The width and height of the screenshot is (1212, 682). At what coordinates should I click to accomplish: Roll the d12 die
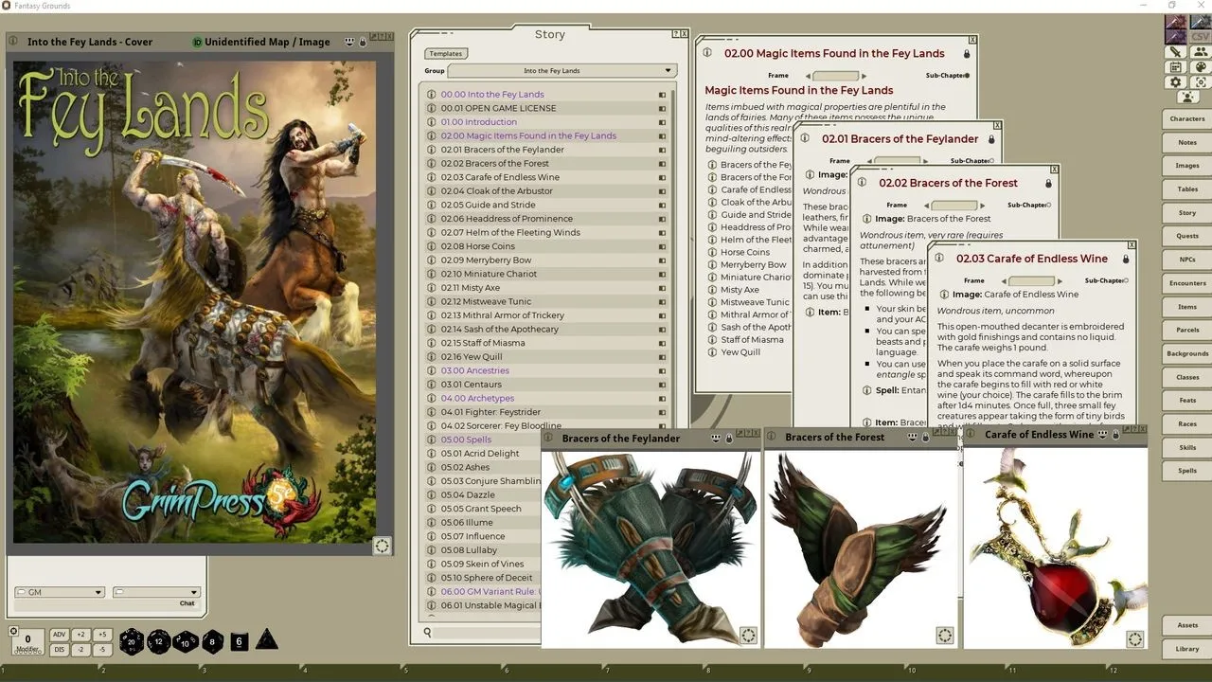[158, 641]
